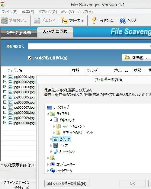Expand ビデオ node arrow

tap(51, 145)
